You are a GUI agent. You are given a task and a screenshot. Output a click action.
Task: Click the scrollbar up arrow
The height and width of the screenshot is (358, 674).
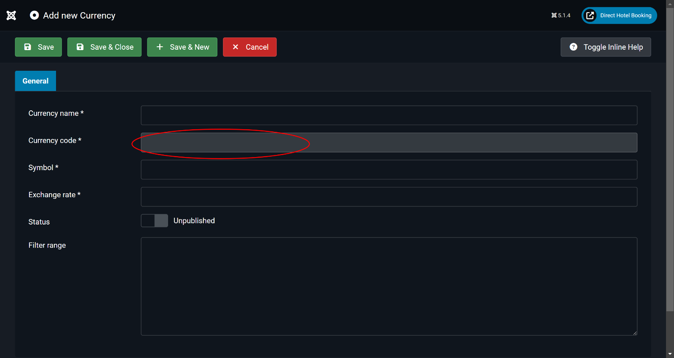[670, 3]
